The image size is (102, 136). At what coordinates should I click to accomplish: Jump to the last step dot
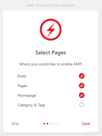click(x=57, y=124)
